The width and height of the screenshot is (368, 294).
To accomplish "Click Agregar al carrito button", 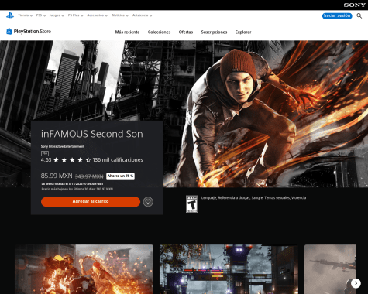I will tap(91, 202).
